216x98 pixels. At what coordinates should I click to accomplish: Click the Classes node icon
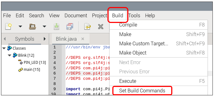9,48
